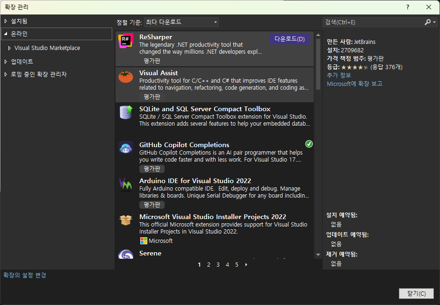Click the next page arrow
The image size is (440, 305).
coord(246,265)
